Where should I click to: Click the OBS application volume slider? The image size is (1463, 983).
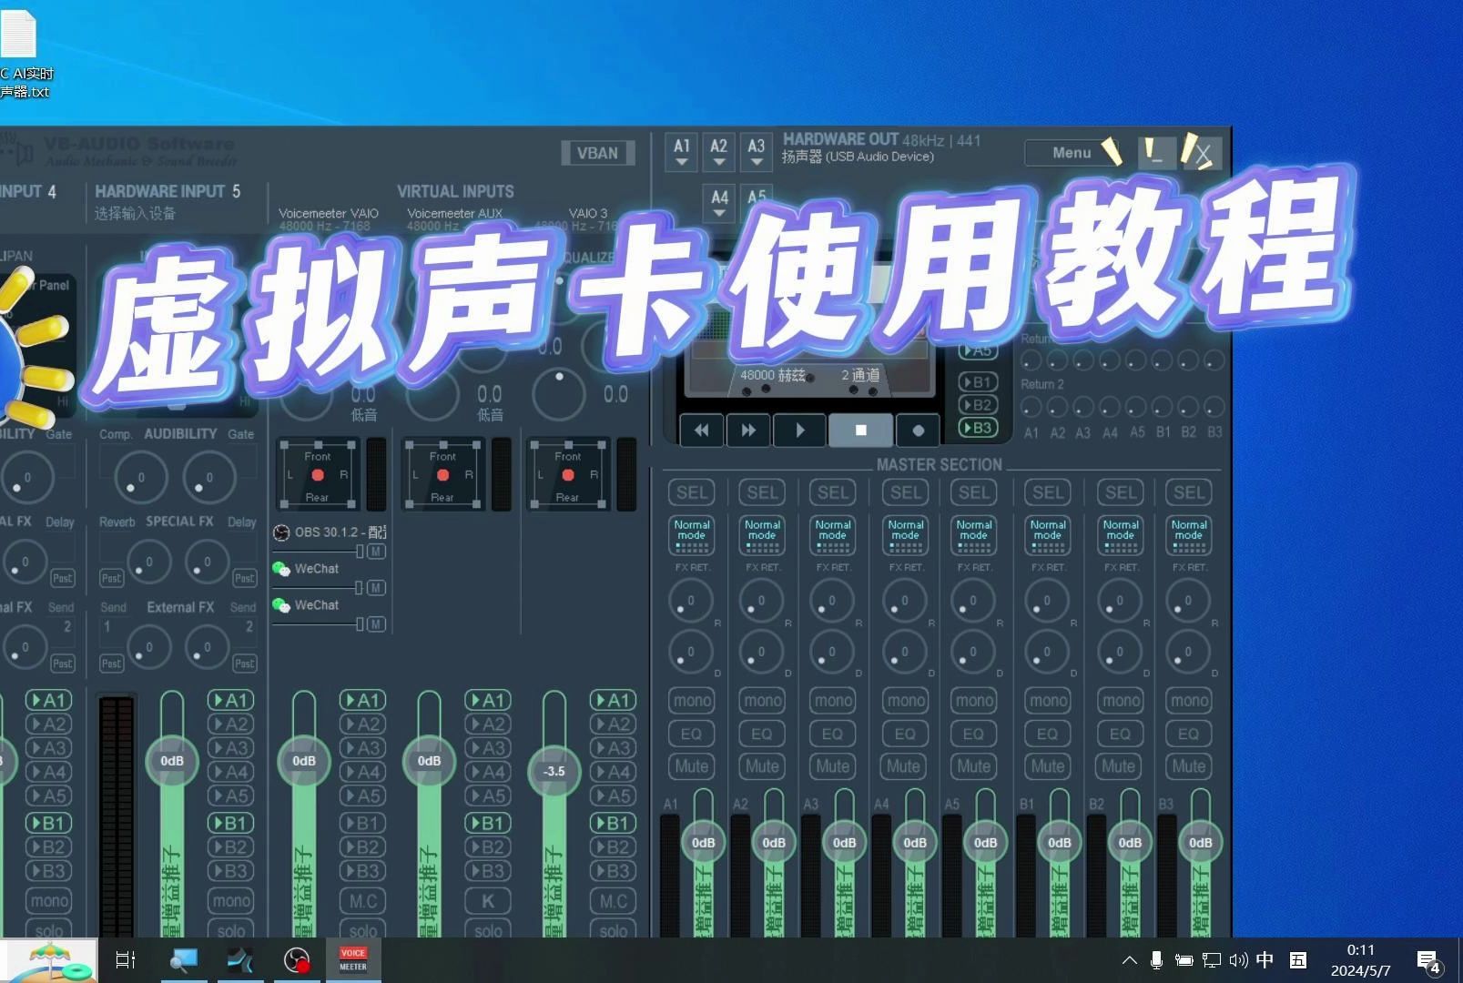318,552
